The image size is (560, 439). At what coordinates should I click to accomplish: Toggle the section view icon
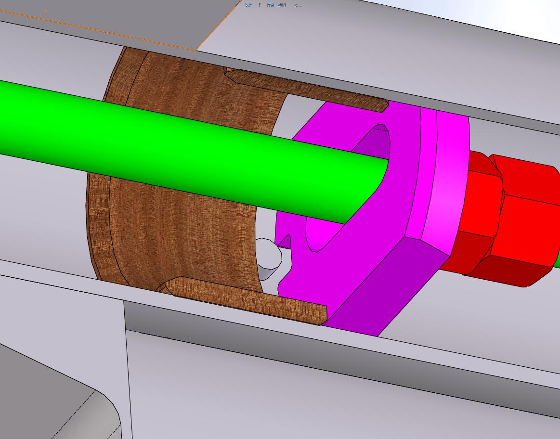point(282,5)
